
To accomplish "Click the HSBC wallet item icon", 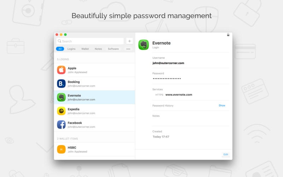I will point(61,149).
